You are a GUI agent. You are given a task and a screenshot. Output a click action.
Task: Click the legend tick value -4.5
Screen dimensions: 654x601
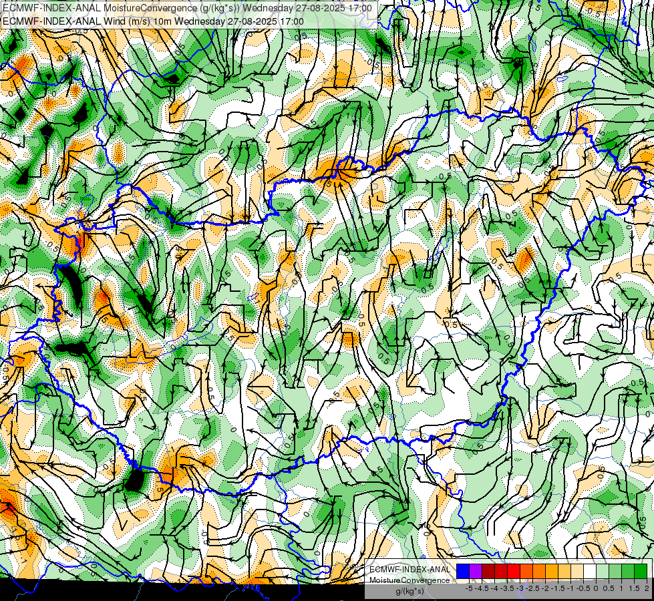coord(482,588)
